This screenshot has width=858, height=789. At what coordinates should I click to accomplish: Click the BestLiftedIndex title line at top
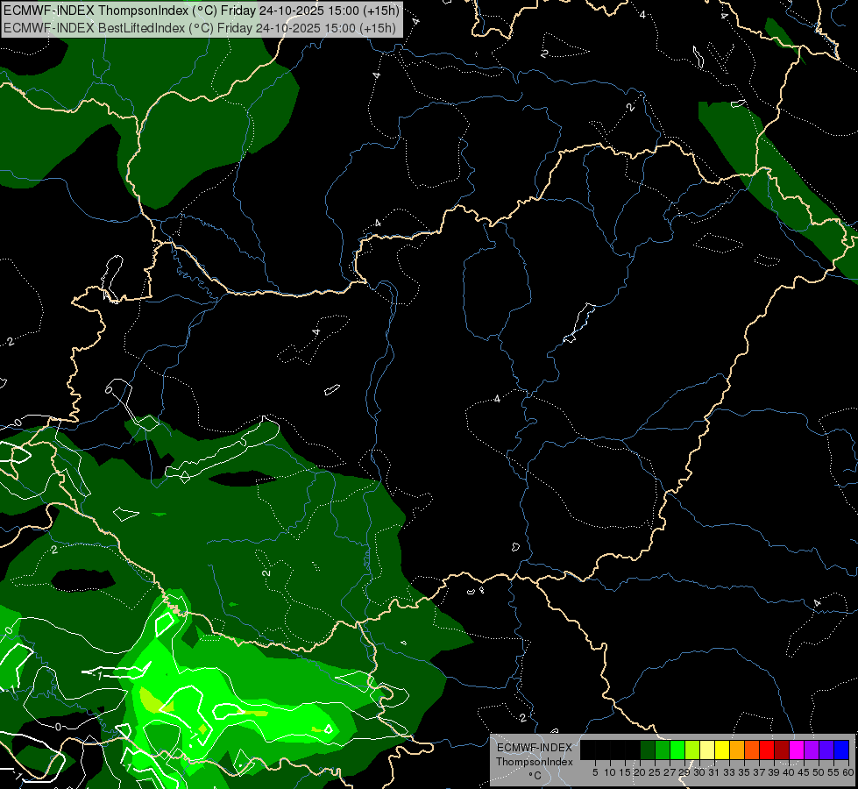tap(200, 27)
